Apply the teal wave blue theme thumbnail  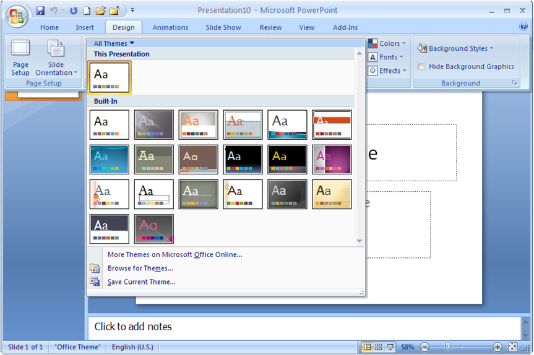pos(110,160)
